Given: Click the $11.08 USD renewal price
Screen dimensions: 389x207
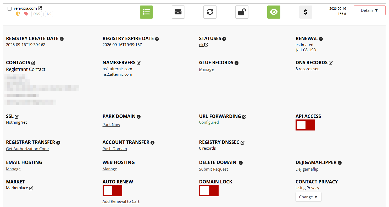Looking at the screenshot, I should (306, 50).
